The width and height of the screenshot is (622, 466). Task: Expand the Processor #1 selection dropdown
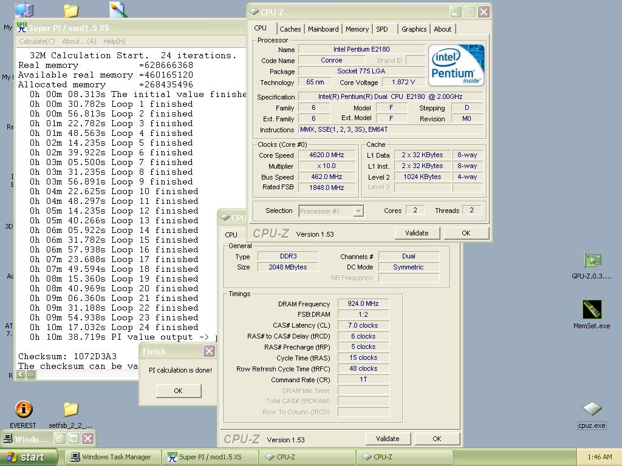[x=358, y=211]
